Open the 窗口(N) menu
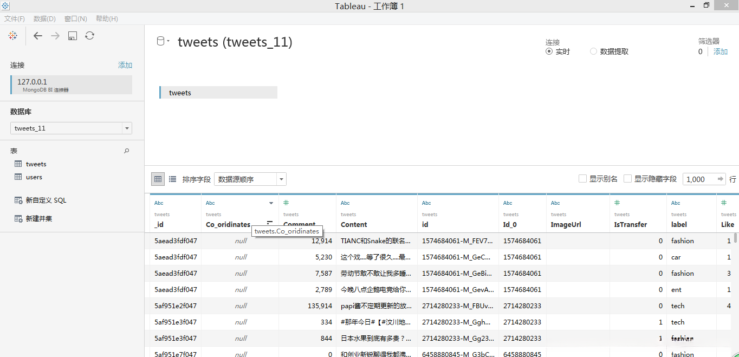The width and height of the screenshot is (739, 357). coord(75,18)
